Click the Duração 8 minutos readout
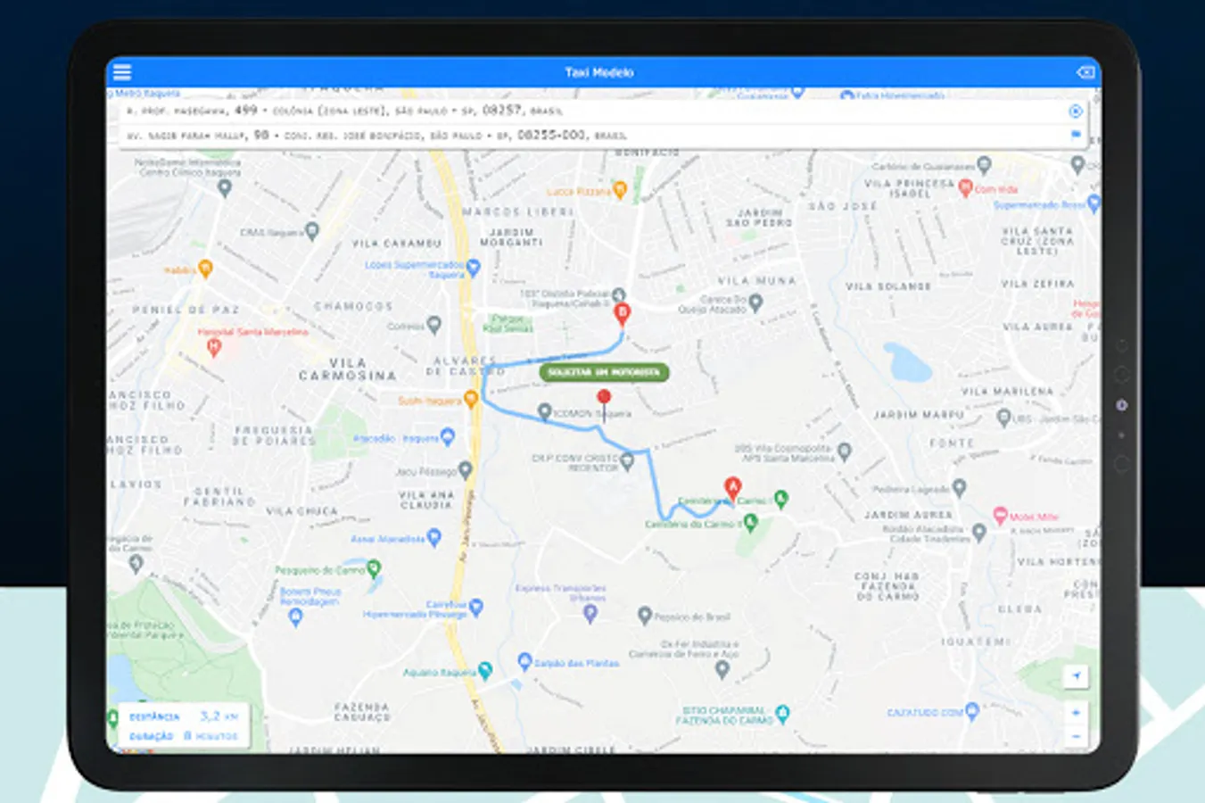 pos(184,736)
